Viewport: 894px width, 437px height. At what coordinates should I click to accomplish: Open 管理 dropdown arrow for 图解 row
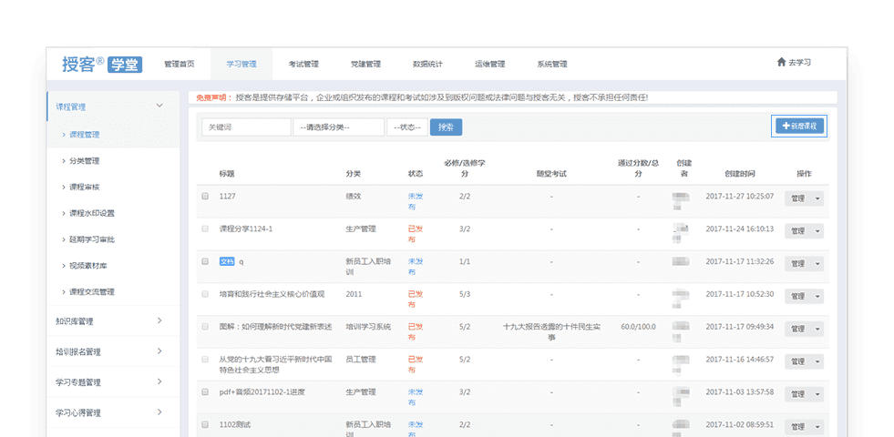(x=817, y=329)
